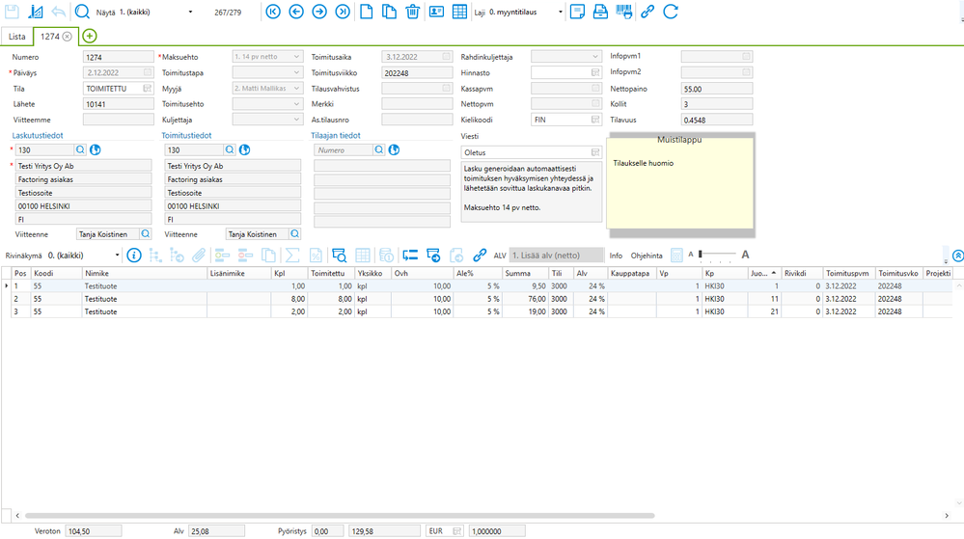The width and height of the screenshot is (964, 539).
Task: Collapse header with the chevron circle icon
Action: coord(957,256)
